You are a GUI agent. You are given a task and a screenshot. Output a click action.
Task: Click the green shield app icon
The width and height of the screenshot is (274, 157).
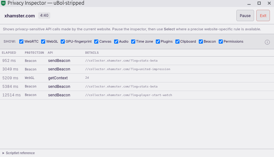pyautogui.click(x=3, y=3)
